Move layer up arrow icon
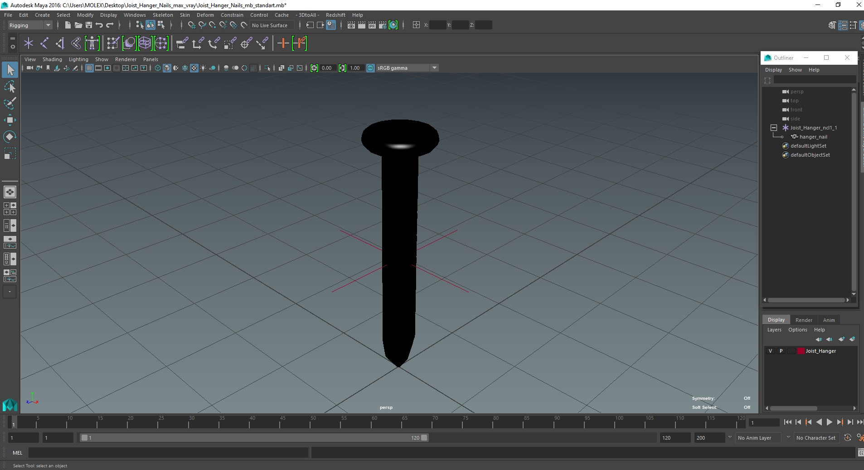This screenshot has height=470, width=864. point(819,339)
